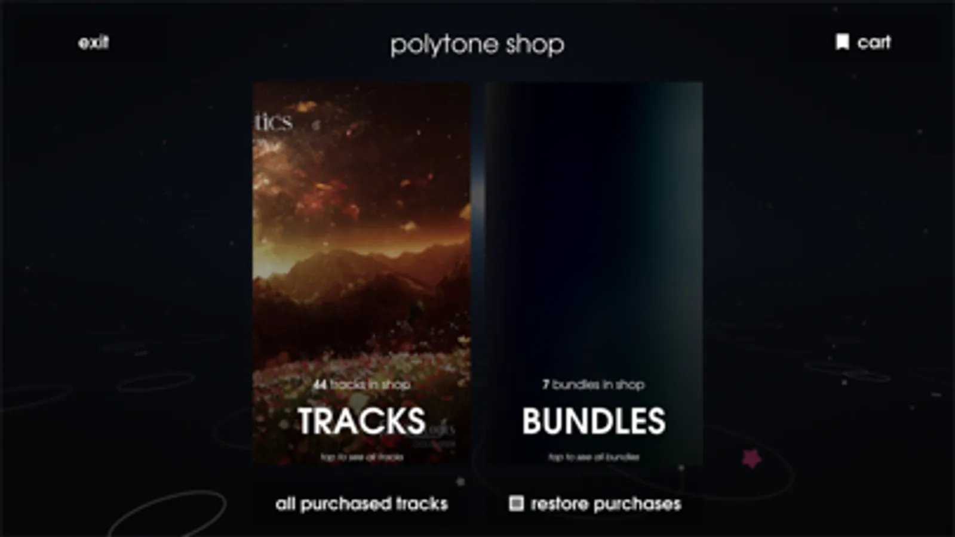The width and height of the screenshot is (955, 537).
Task: Exit the polytone shop
Action: (x=93, y=42)
